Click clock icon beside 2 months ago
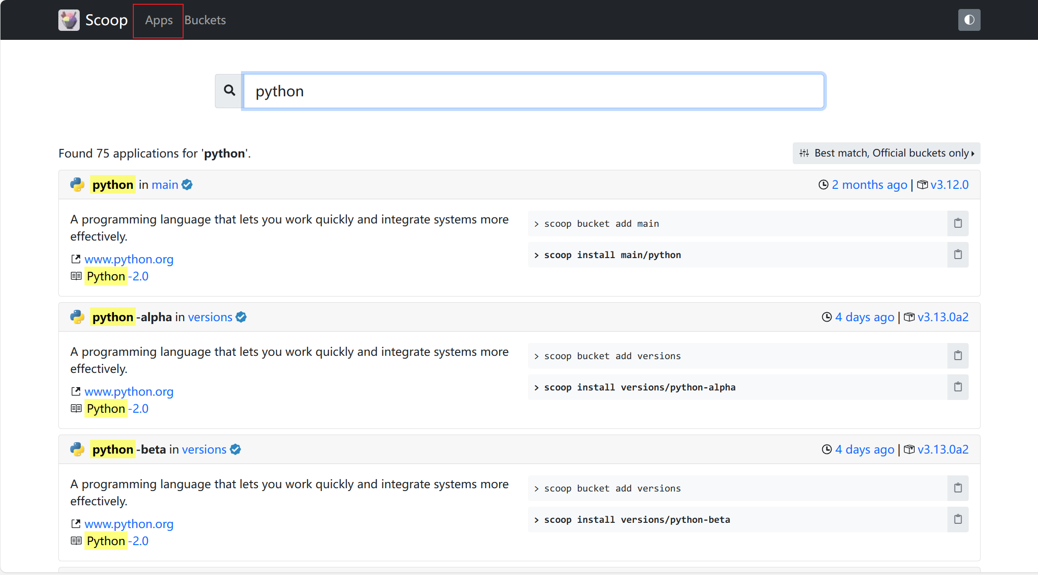 824,185
